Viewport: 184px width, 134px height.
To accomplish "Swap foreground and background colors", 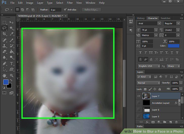I will pyautogui.click(x=11, y=80).
